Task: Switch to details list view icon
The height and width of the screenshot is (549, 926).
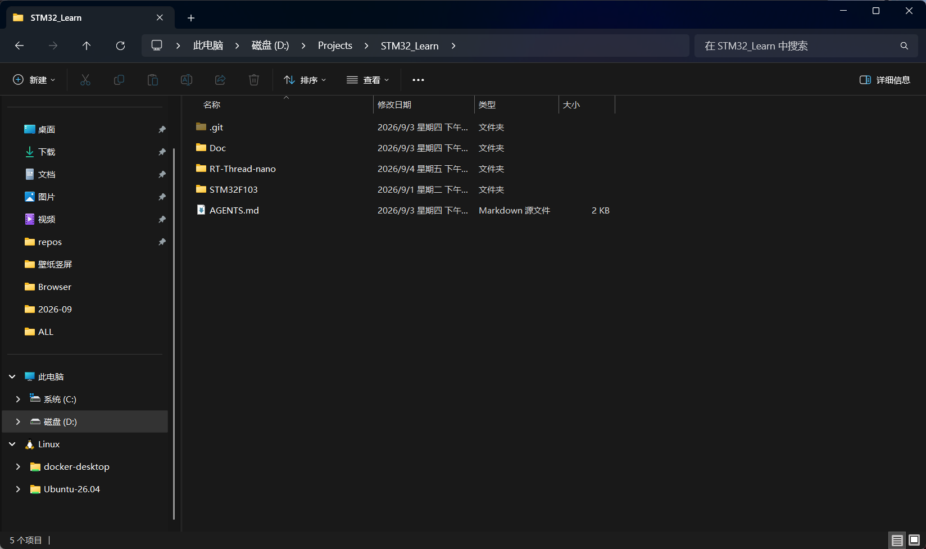Action: click(897, 540)
